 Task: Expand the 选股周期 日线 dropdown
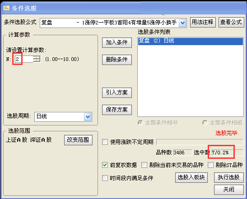click(x=88, y=117)
